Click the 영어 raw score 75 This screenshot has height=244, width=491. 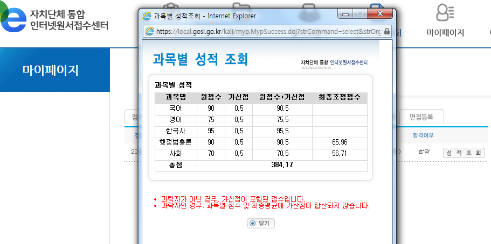click(x=211, y=120)
